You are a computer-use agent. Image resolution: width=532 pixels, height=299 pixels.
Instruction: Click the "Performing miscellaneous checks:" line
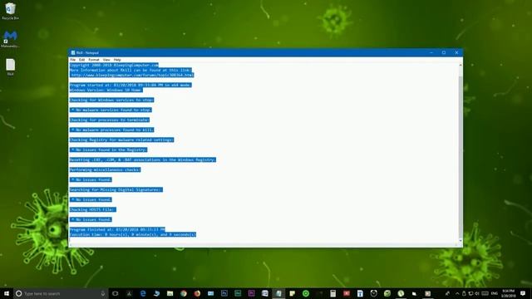tap(106, 169)
